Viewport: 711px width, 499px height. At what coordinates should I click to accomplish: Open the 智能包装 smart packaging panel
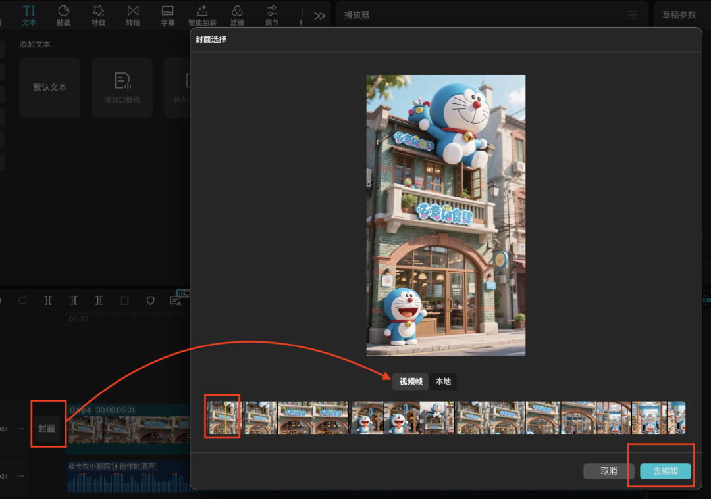pyautogui.click(x=202, y=15)
